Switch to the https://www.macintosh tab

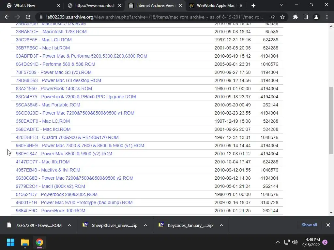click(95, 6)
